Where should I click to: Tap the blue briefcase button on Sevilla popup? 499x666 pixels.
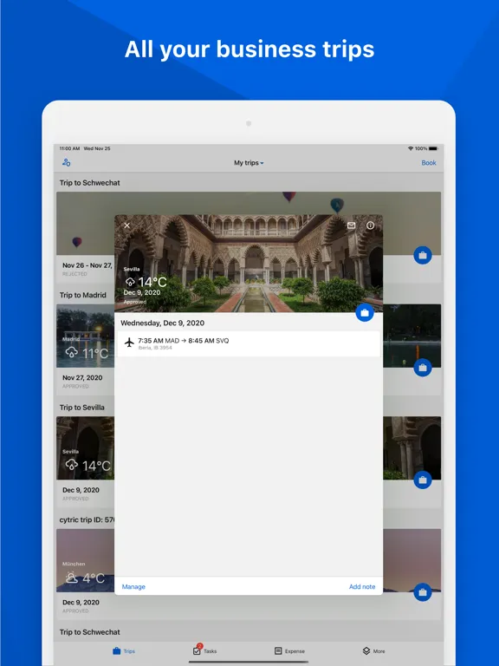(x=365, y=313)
